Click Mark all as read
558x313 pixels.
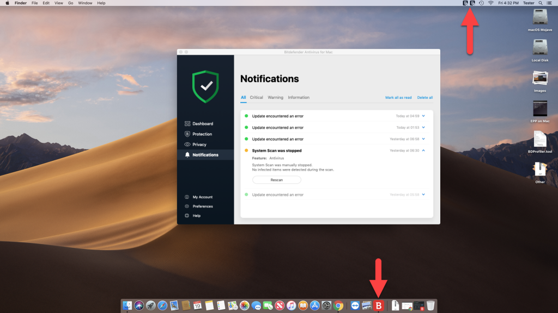coord(398,98)
